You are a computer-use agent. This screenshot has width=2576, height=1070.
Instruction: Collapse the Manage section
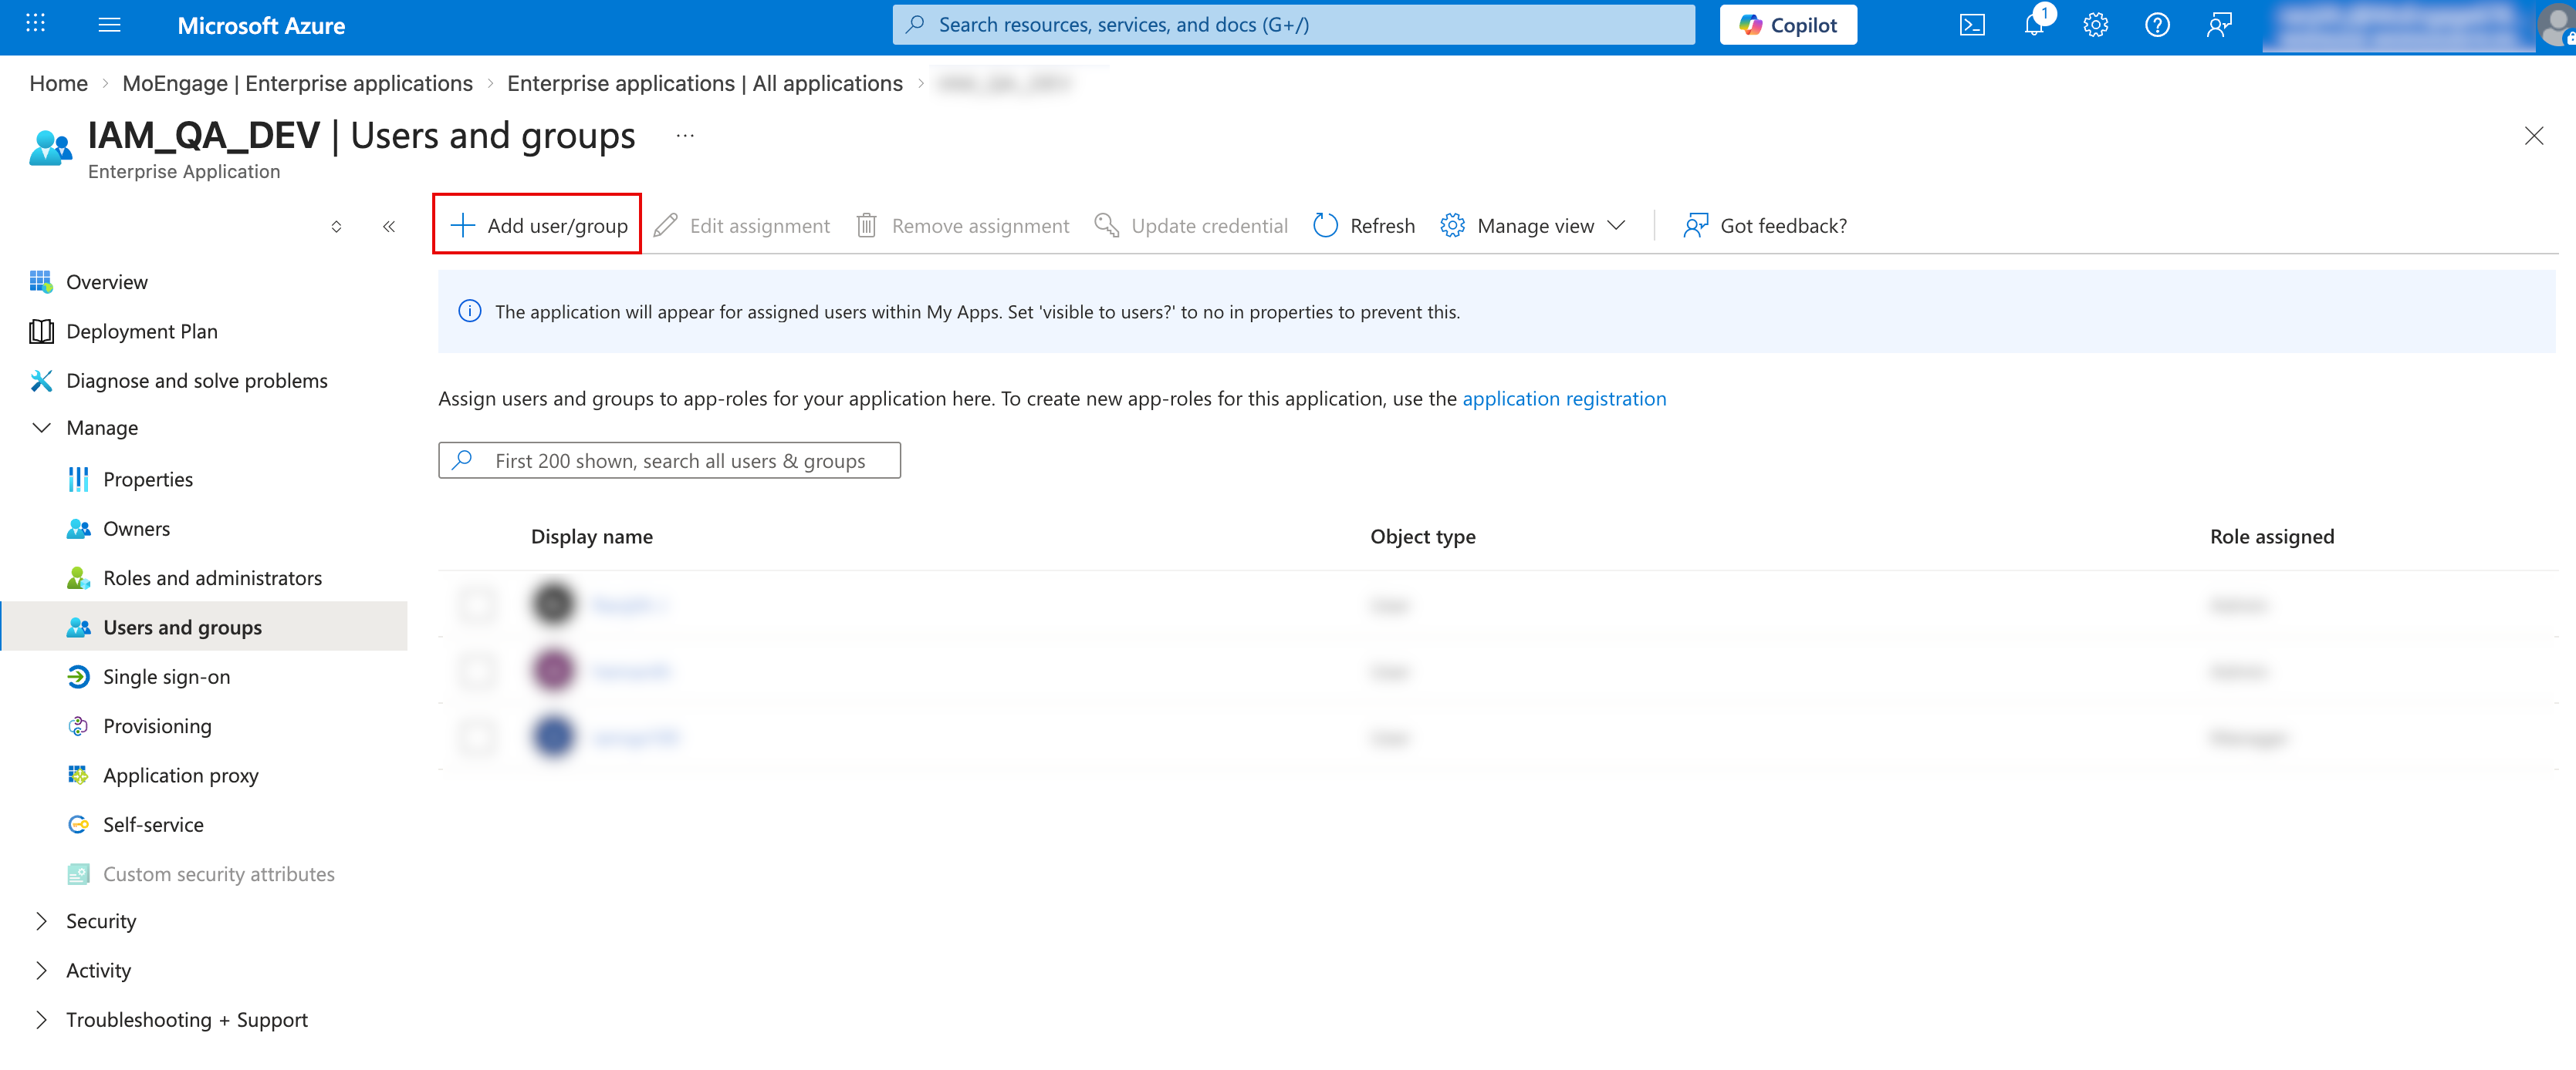(41, 428)
